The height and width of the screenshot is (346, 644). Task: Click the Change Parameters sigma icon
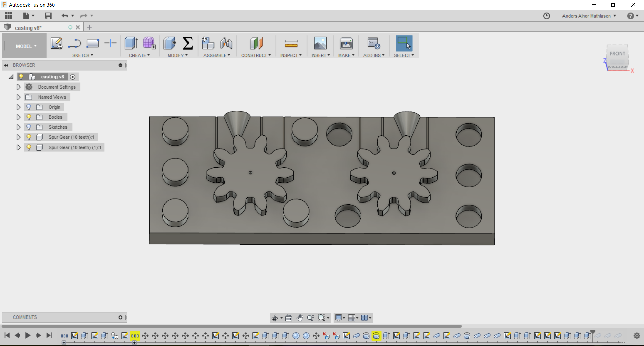click(188, 43)
